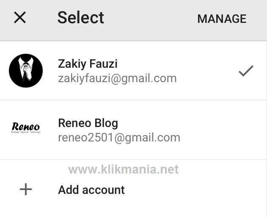This screenshot has height=218, width=267.
Task: Open the www.klikmania.net watermark link
Action: 123,170
